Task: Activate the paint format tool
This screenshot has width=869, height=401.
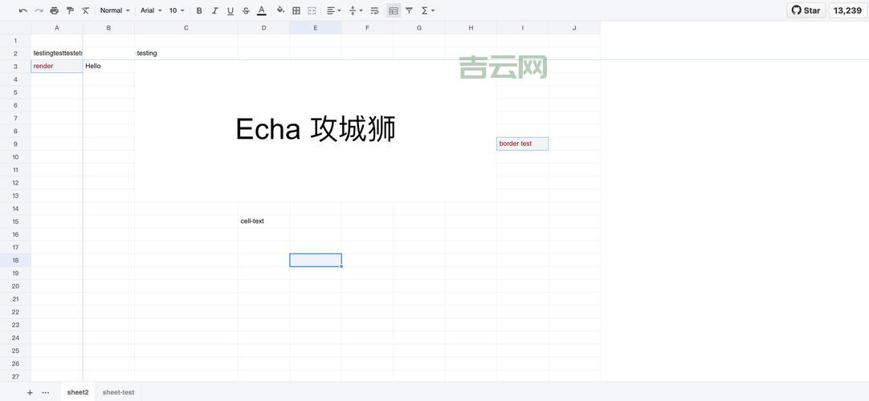Action: [70, 10]
